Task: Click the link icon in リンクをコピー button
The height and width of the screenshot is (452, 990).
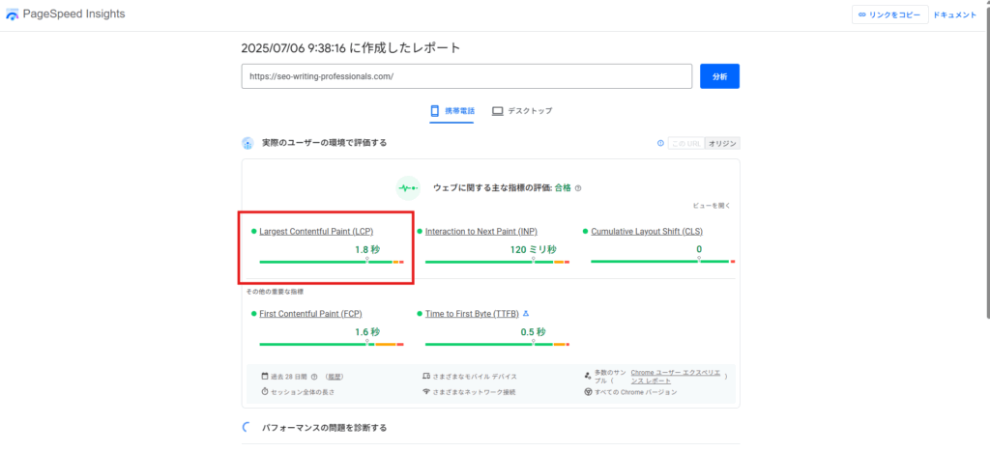Action: click(861, 15)
